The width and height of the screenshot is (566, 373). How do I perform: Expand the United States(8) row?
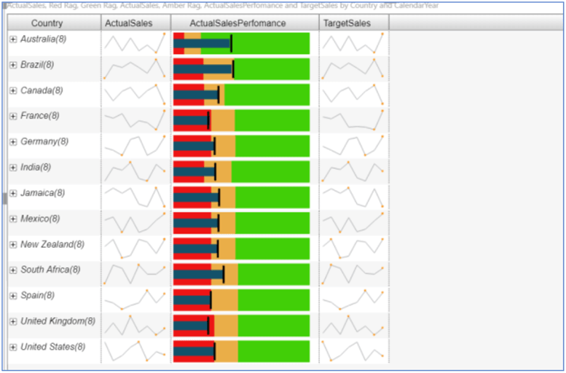(13, 348)
